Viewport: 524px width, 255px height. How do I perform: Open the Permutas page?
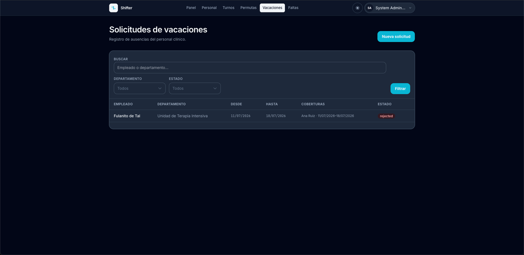point(248,8)
